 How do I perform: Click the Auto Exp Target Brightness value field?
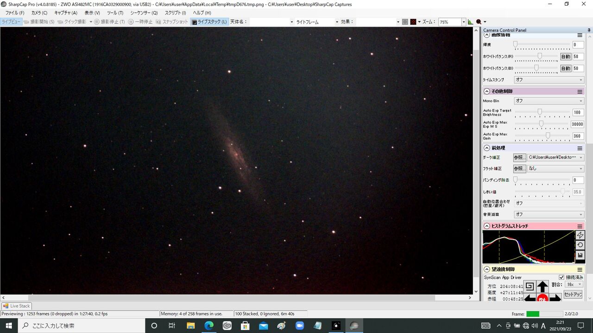coord(578,112)
